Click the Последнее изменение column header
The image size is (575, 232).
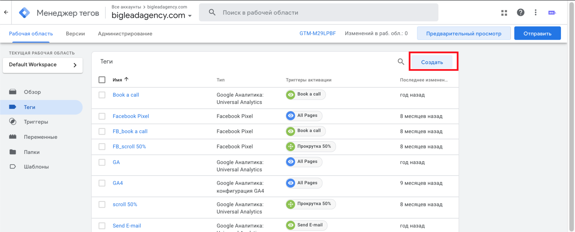(424, 80)
